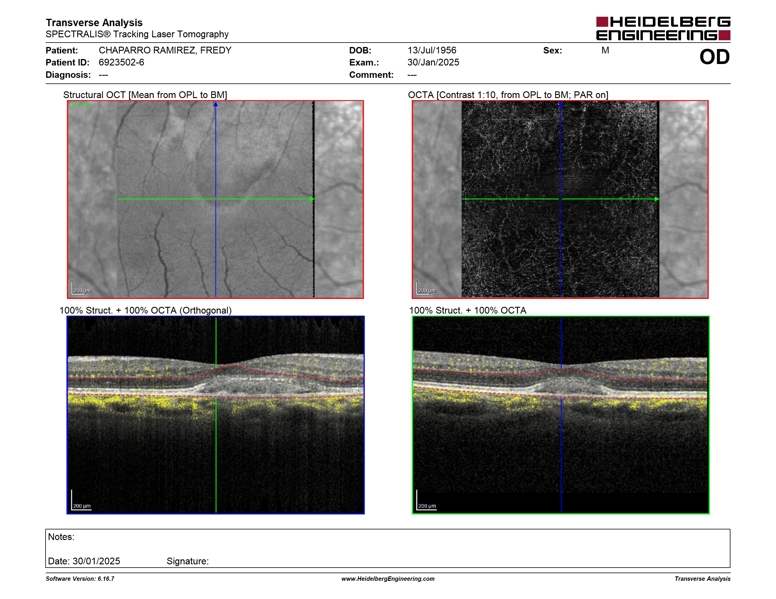Click the green-bordered Struct. + OCTA B-scan
This screenshot has width=776, height=599.
coord(560,415)
